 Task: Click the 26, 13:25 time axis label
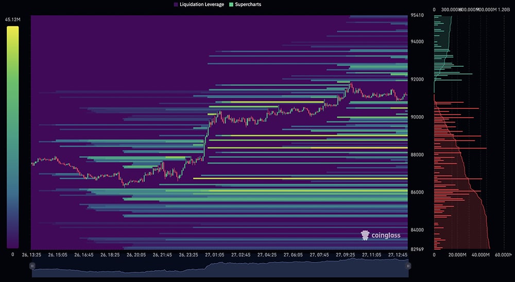pyautogui.click(x=31, y=255)
